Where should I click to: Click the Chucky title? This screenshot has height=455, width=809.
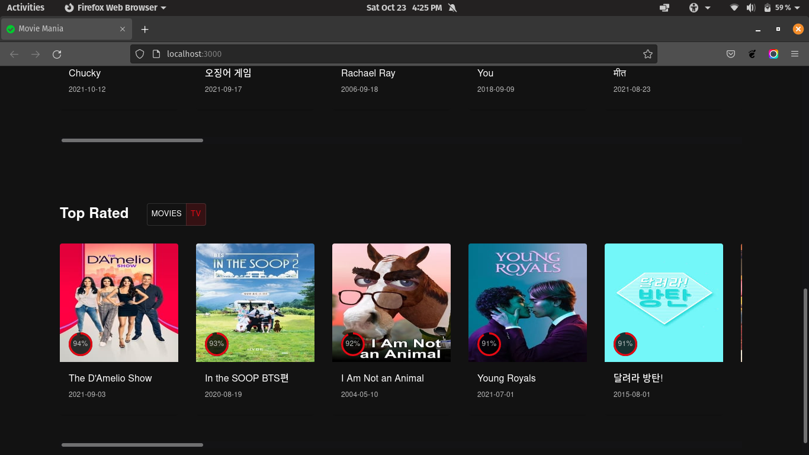[85, 73]
